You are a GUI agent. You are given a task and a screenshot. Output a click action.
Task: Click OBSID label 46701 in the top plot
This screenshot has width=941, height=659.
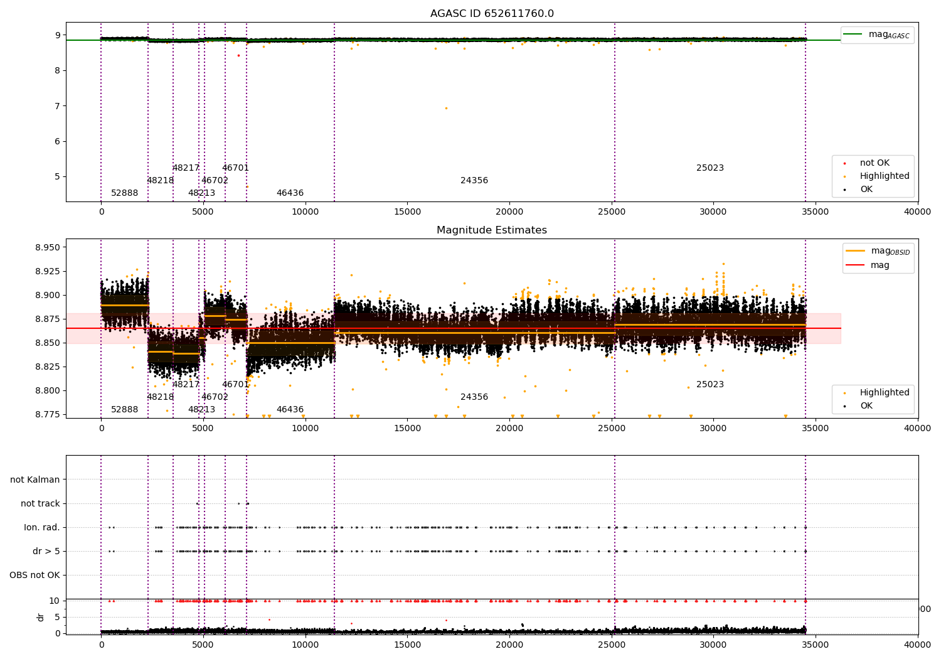235,168
